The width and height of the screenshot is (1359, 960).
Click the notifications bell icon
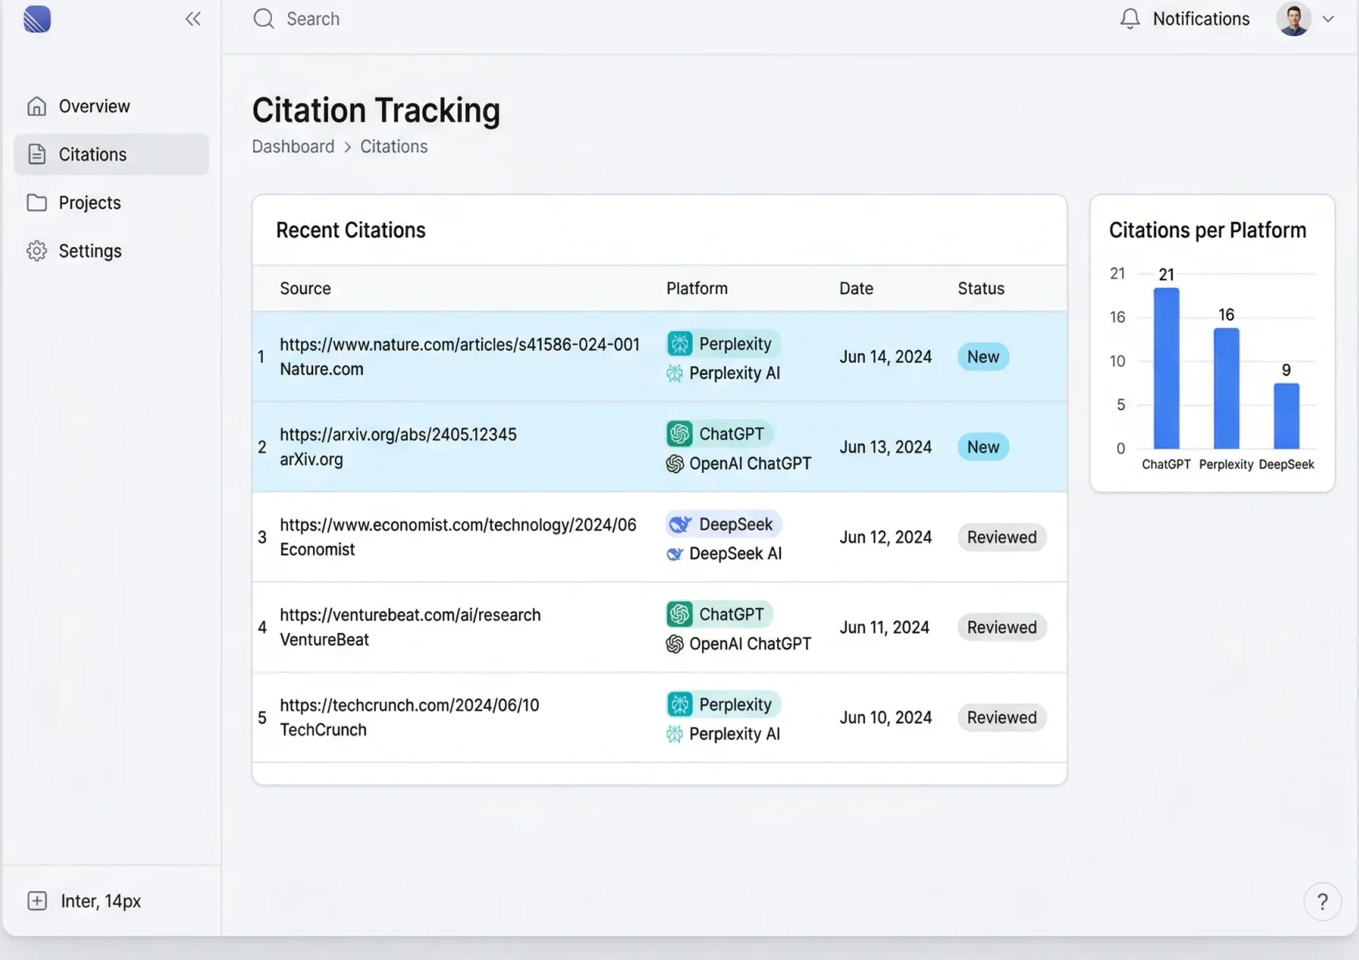pos(1130,18)
